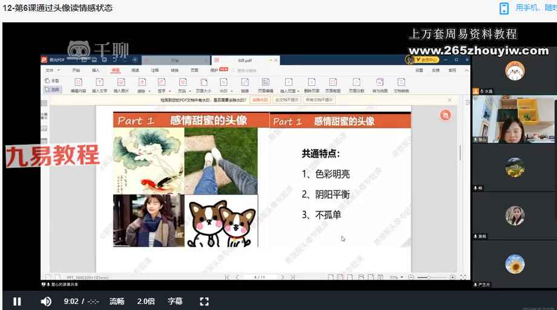Open the thumbnails sidebar panel icon
557x310 pixels.
[44, 115]
